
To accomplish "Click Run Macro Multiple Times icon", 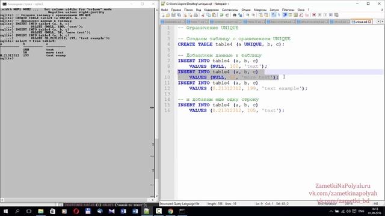I will [x=331, y=15].
